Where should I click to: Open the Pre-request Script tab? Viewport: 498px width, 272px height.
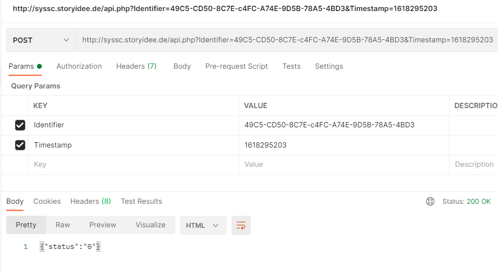pos(236,66)
